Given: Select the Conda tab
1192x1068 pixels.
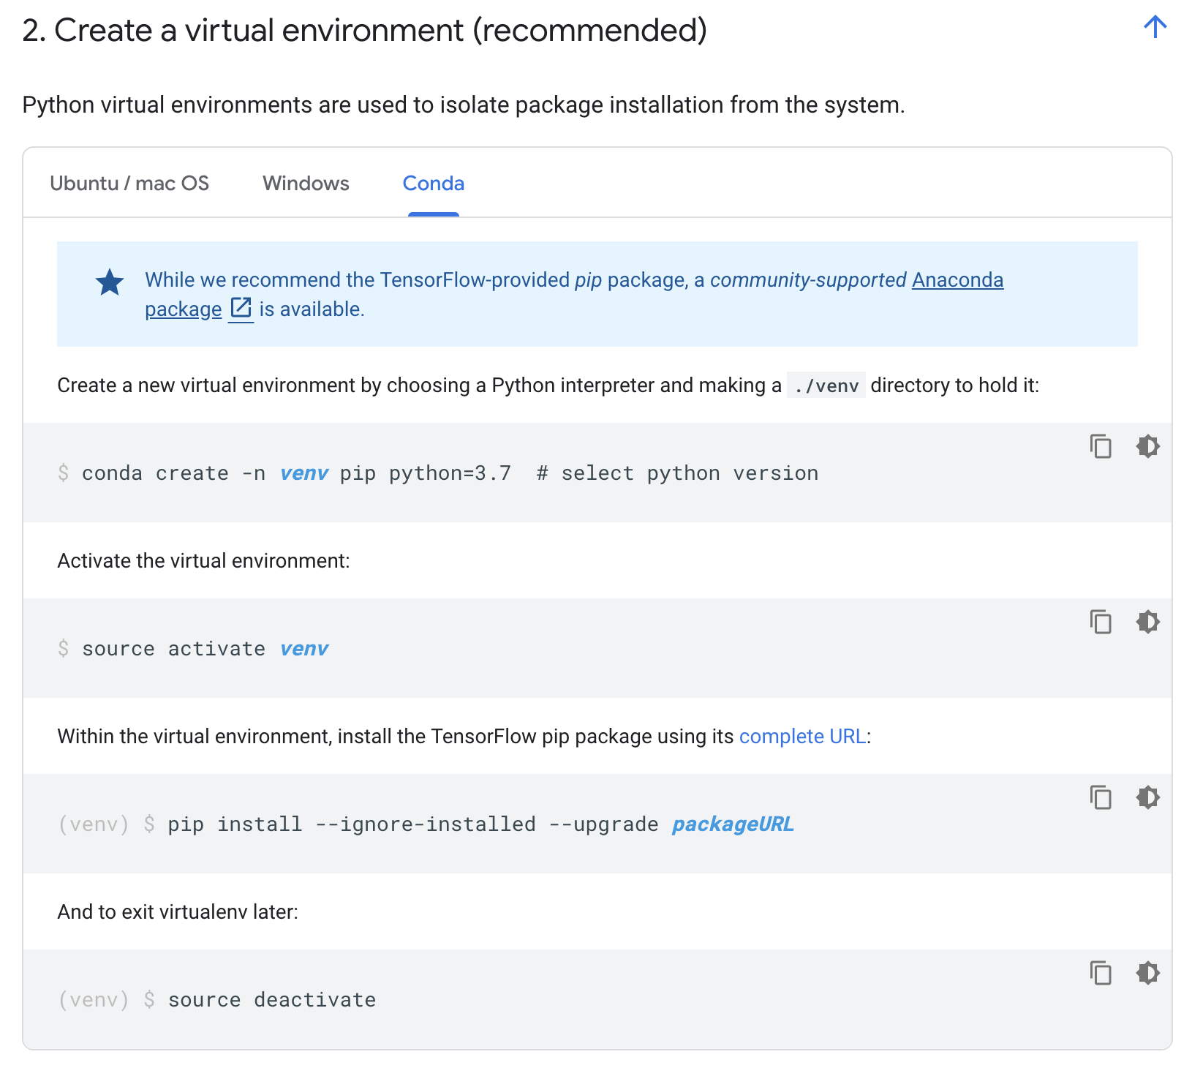Looking at the screenshot, I should click(433, 183).
